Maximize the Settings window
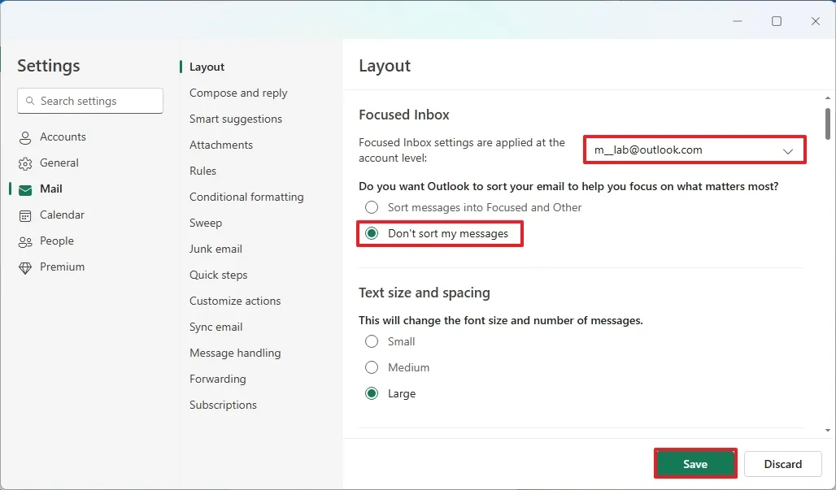Screen dimensions: 836x490 tap(777, 21)
